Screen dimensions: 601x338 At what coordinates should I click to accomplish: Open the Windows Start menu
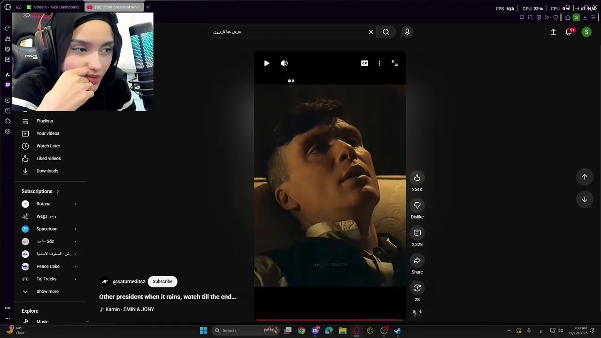coord(203,330)
